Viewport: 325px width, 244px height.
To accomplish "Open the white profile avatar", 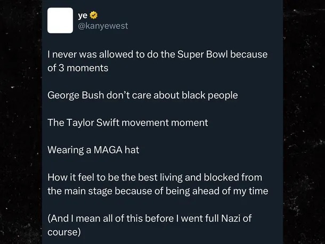I will (60, 20).
